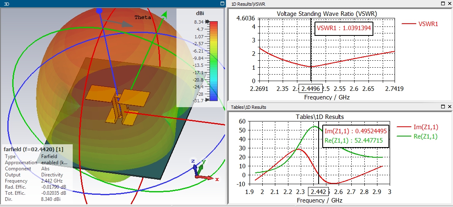Image resolution: width=453 pixels, height=207 pixels.
Task: Click the 2.4496 frequency marker value
Action: click(x=310, y=89)
